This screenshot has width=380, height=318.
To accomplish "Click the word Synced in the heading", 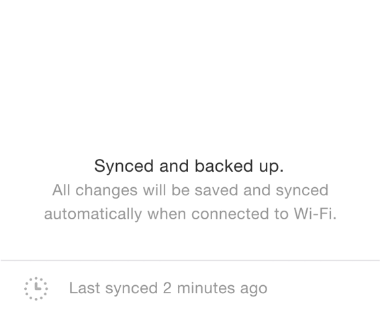I will pyautogui.click(x=124, y=166).
